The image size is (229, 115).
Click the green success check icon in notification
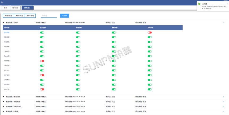coord(199,4)
